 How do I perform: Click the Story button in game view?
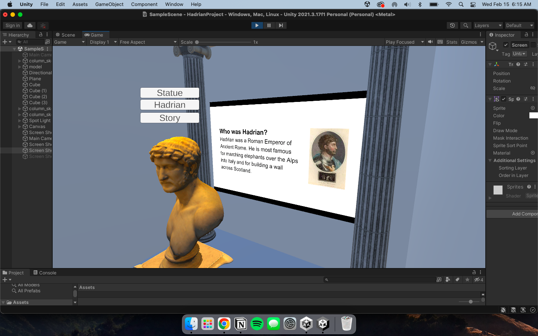coord(170,118)
